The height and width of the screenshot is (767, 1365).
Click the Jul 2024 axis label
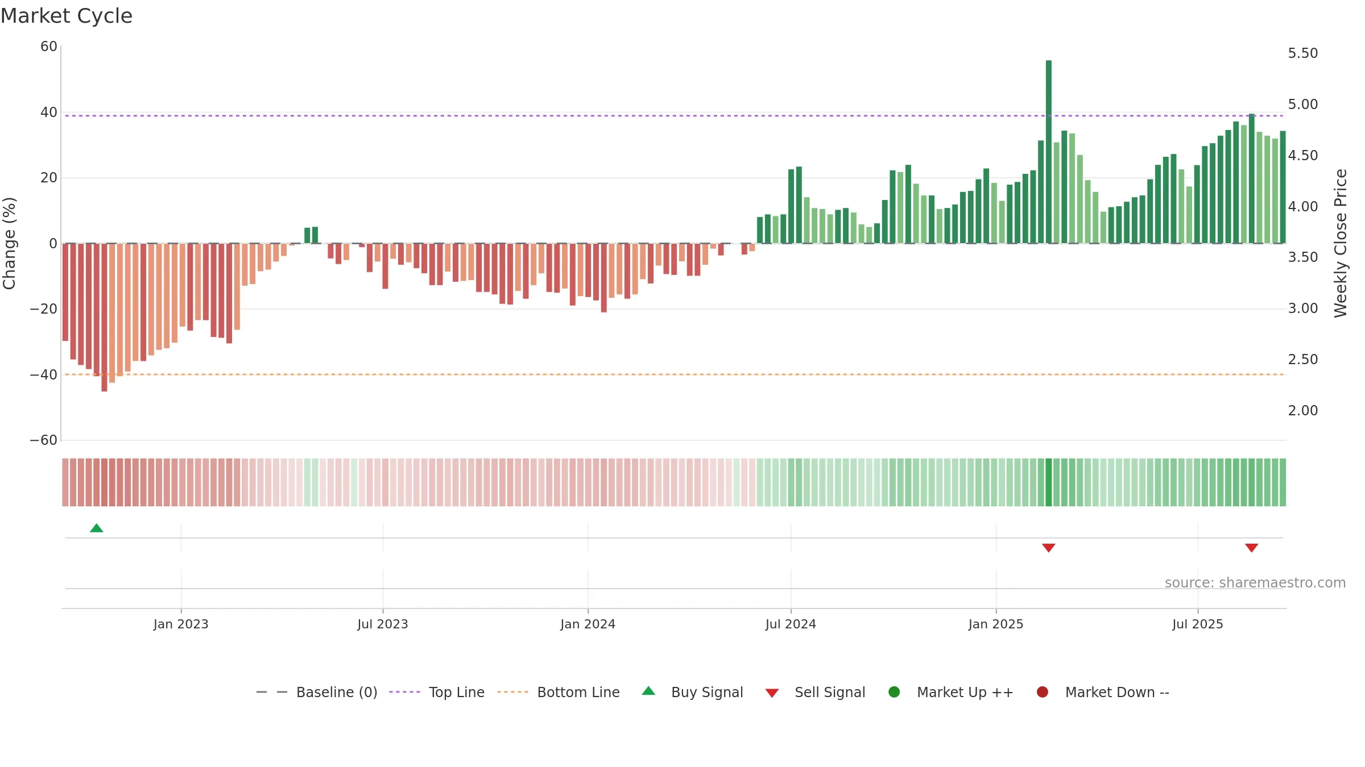pos(791,624)
